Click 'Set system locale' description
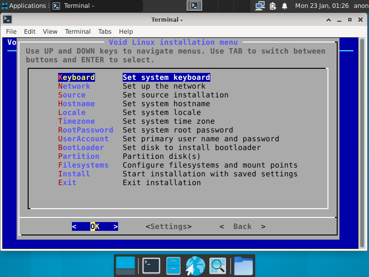This screenshot has width=369, height=277. [162, 112]
